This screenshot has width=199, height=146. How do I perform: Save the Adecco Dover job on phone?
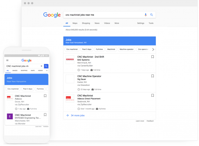tap(45, 96)
